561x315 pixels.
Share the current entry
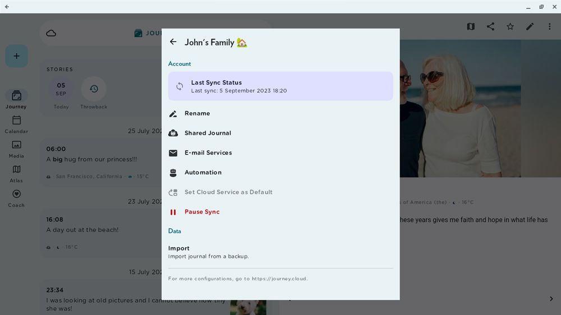(490, 26)
